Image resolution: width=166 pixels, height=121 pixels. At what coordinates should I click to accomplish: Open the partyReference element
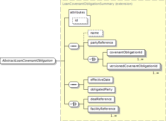[x=102, y=43]
